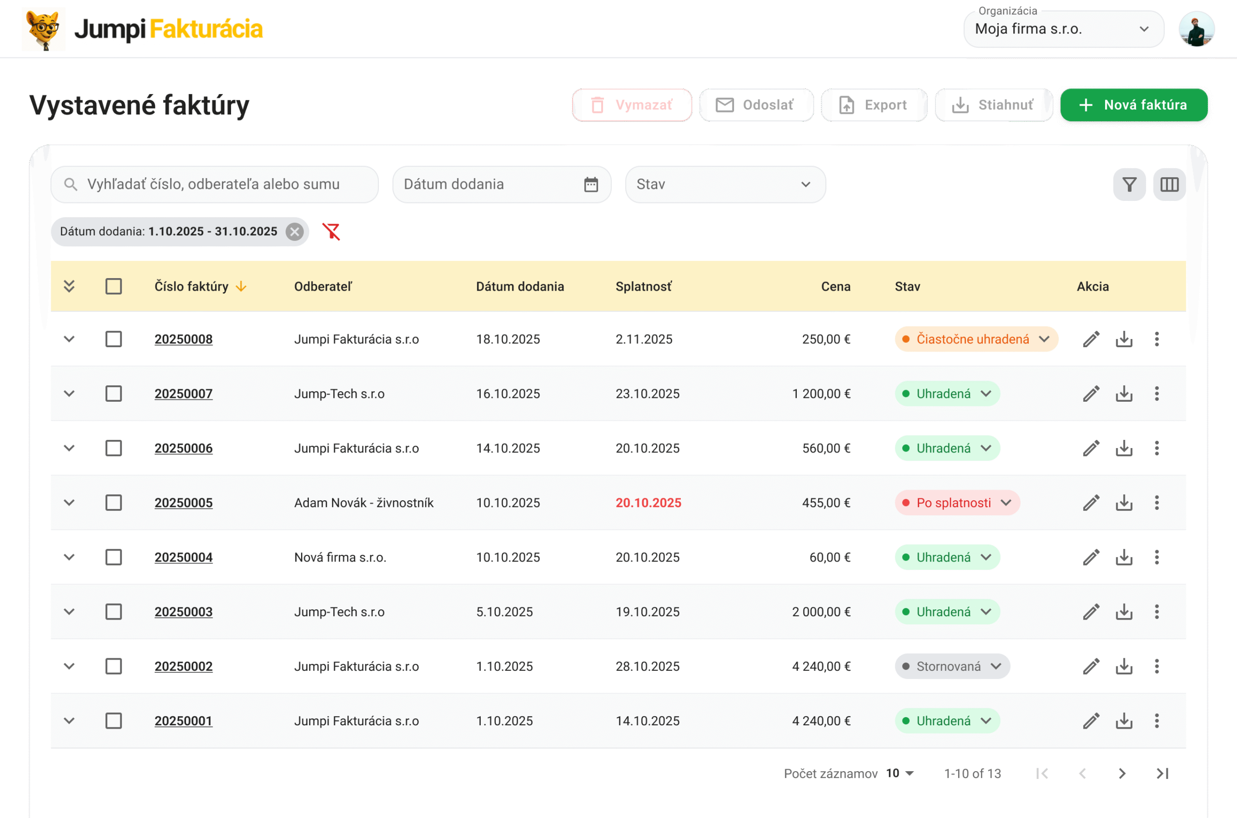Viewport: 1237px width, 818px height.
Task: Remove the Dátum dodania filter chip
Action: tap(295, 232)
